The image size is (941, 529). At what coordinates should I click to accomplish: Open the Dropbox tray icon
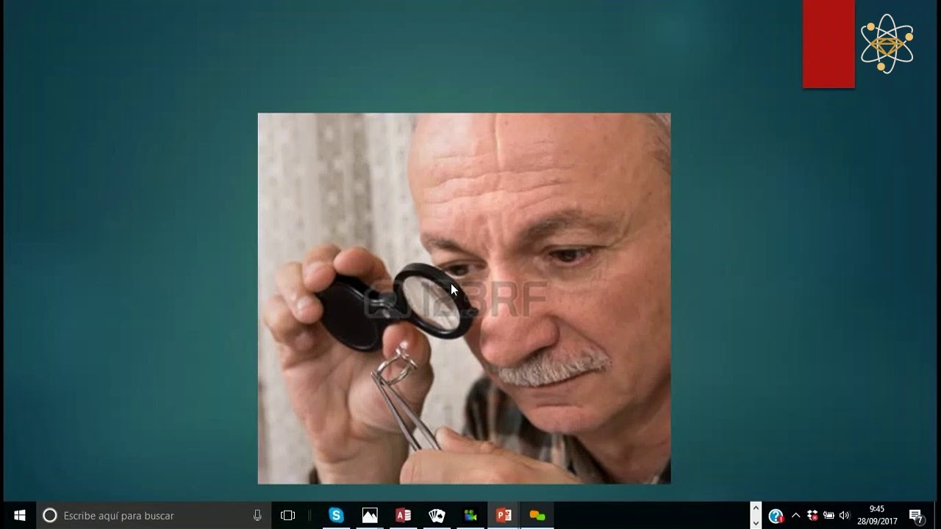(812, 515)
